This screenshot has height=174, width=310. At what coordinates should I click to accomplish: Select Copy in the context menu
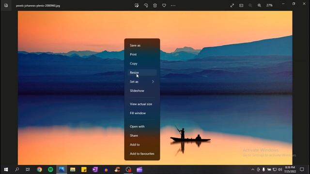[142, 63]
